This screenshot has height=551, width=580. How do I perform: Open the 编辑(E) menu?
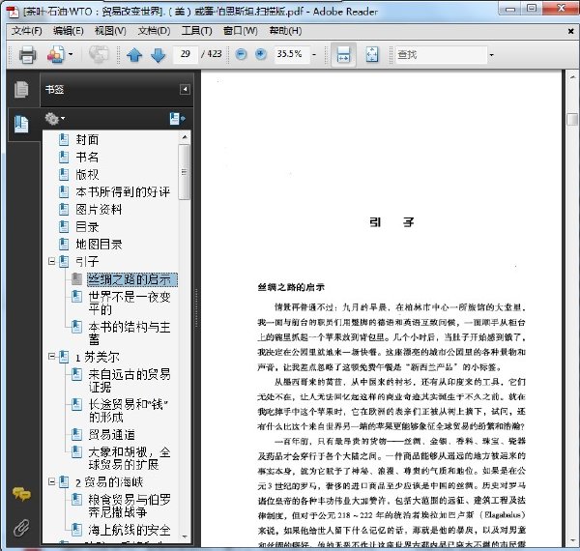point(69,31)
